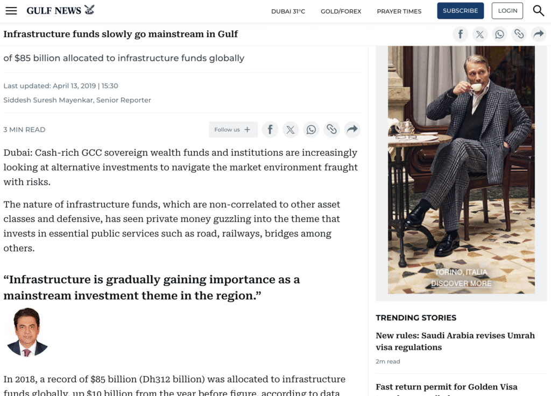Viewport: 551px width, 396px height.
Task: Share on X from sticky header
Action: [x=480, y=34]
